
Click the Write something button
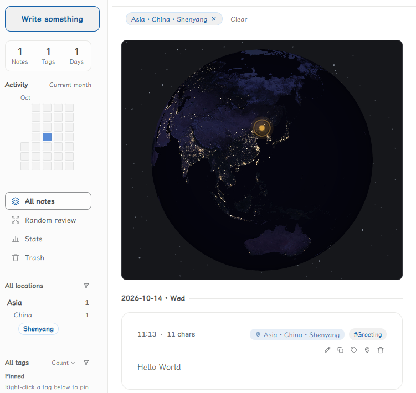pyautogui.click(x=52, y=19)
